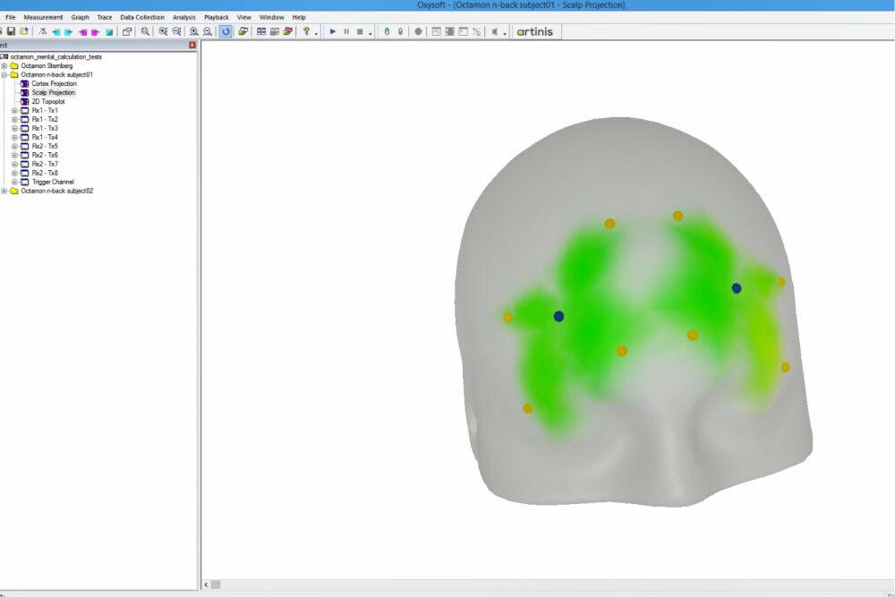Click the left blue receiver dot on scalp
Viewport: 895px width, 597px height.
click(558, 316)
